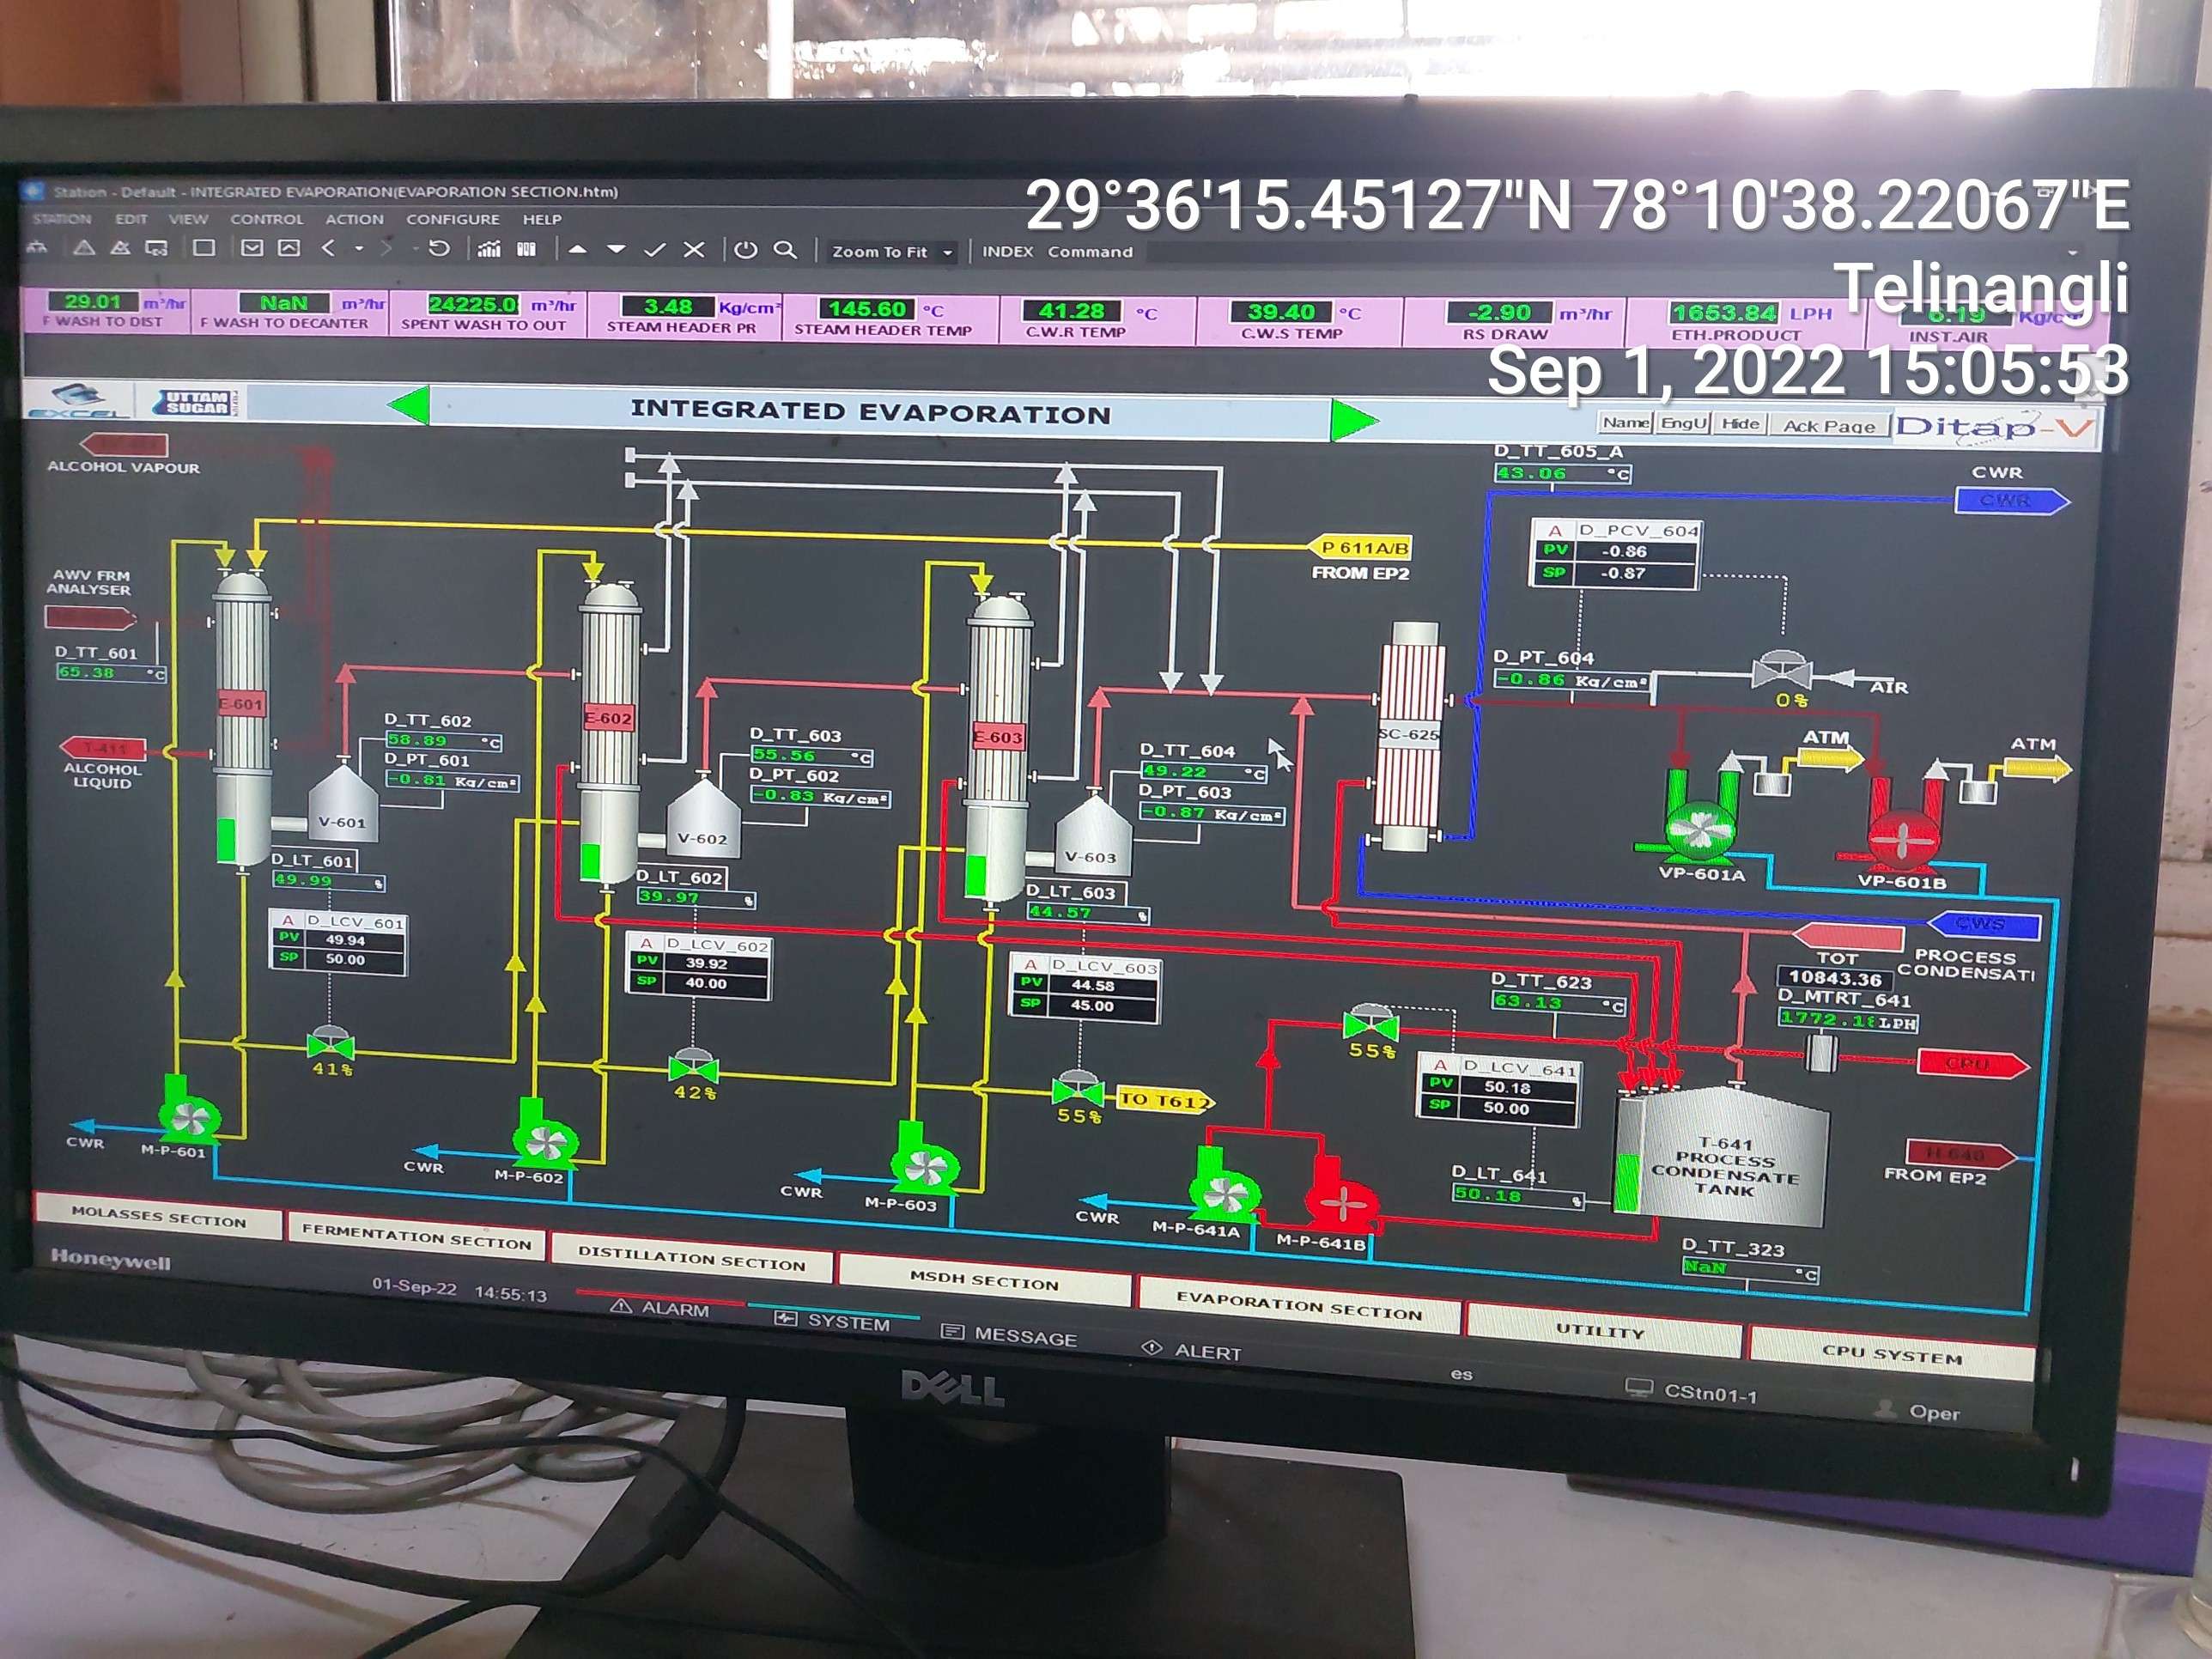The image size is (2212, 1659).
Task: Select the 0% air control valve
Action: (x=1782, y=669)
